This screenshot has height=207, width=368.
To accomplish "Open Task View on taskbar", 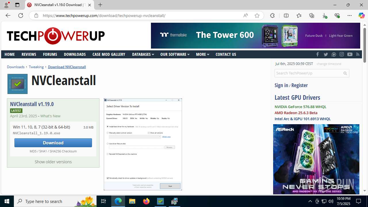I will tap(103, 201).
